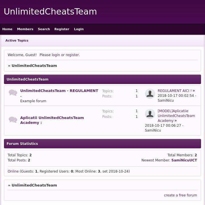The width and height of the screenshot is (205, 205).
Task: Jump to last post arrow after REGULAMENT AICI
Action: 194,91
